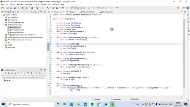Open Package Explorer view menu (three dots)
The image size is (190, 107).
[38, 12]
